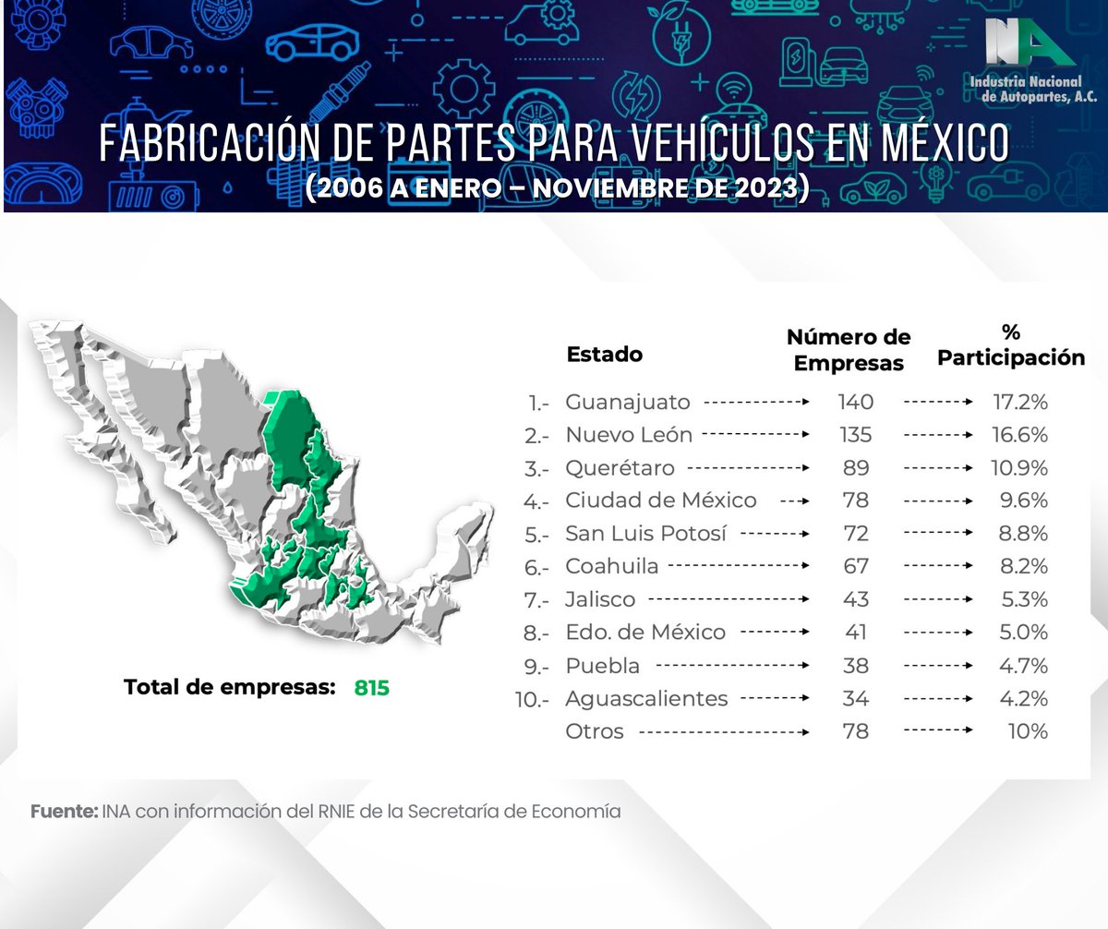Select the 'Querétaro' state name

[x=620, y=468]
